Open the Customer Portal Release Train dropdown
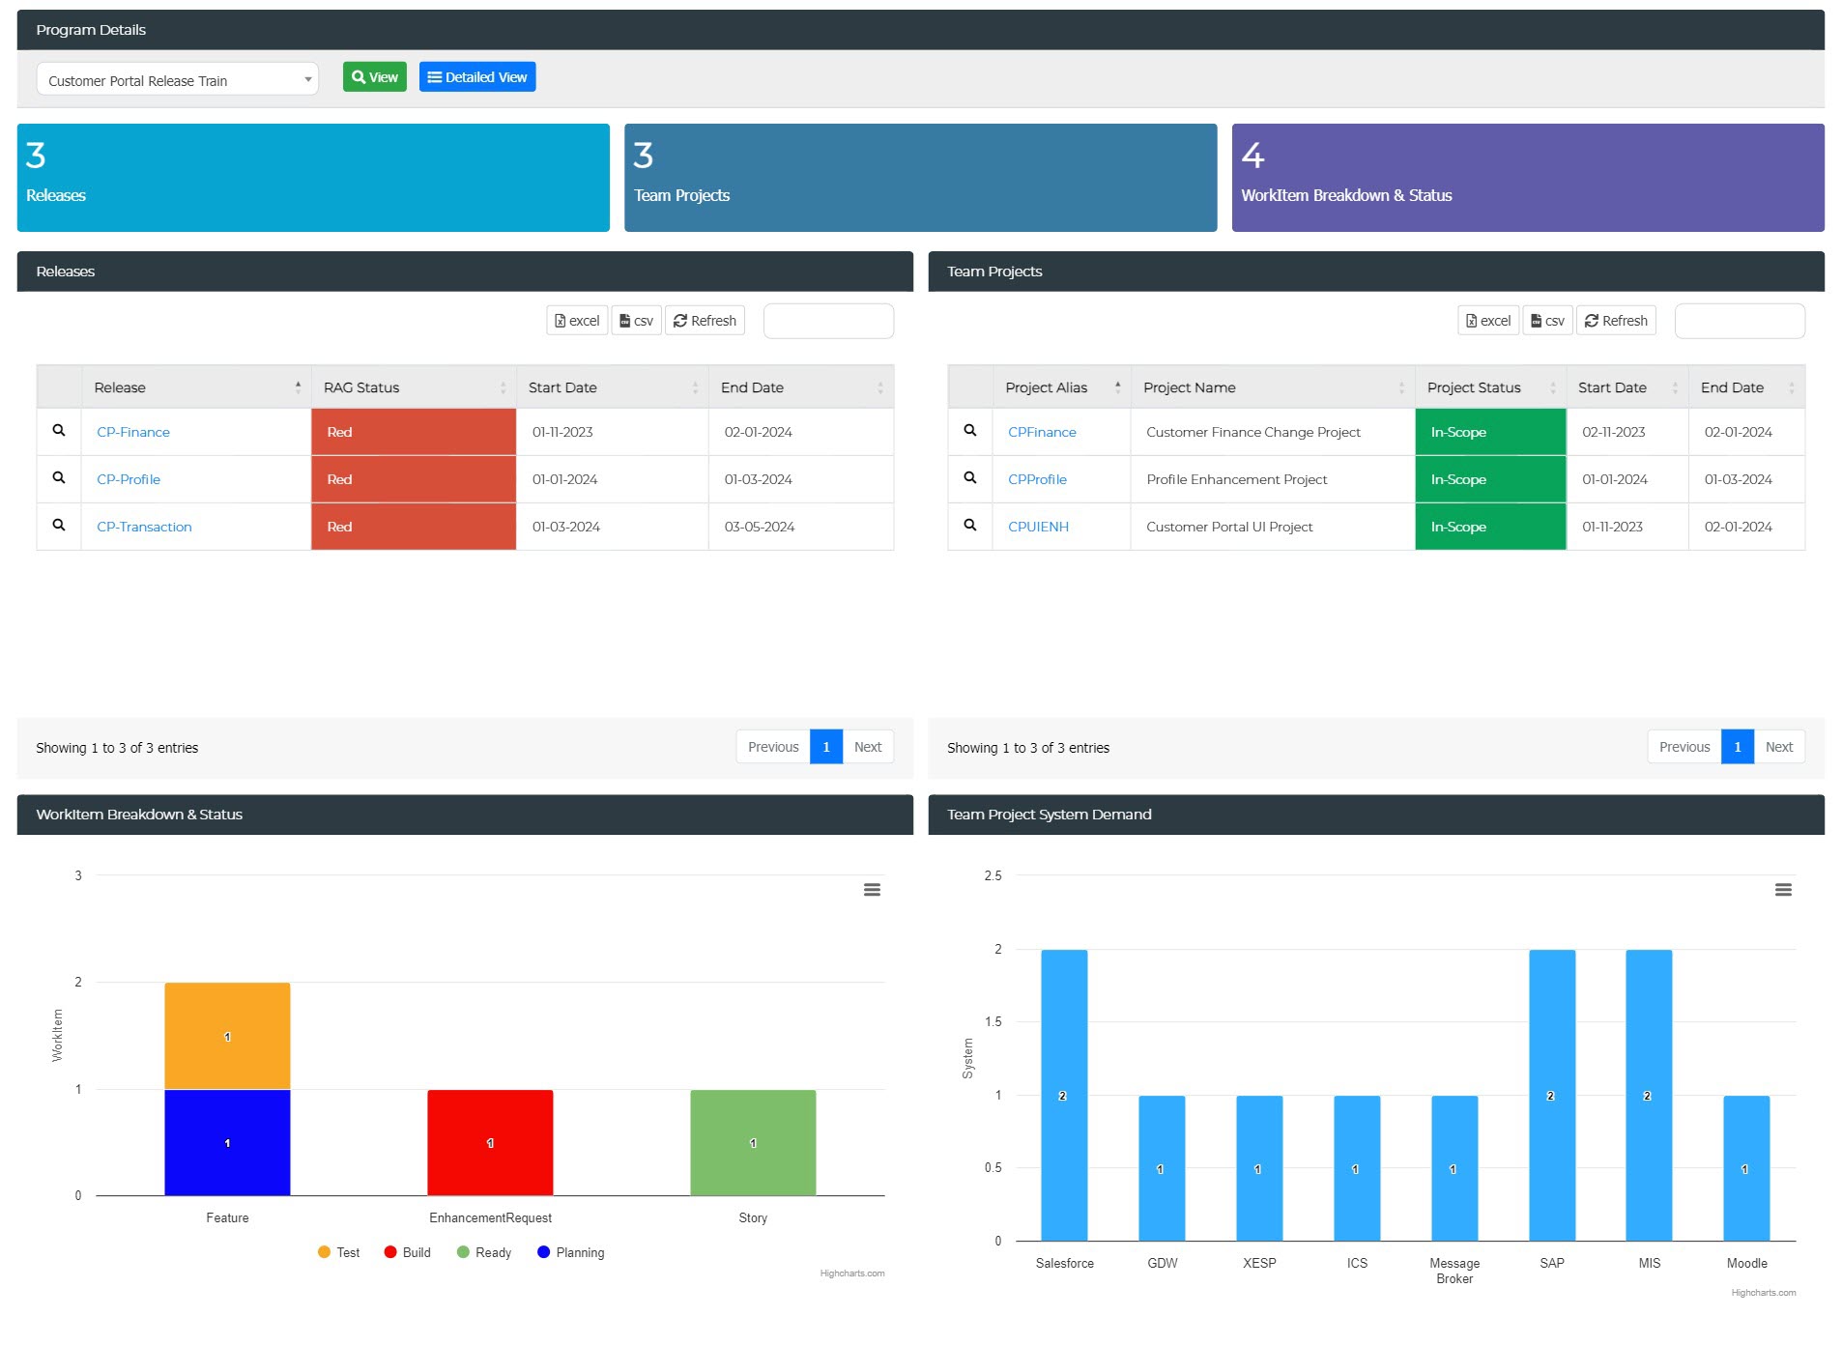This screenshot has width=1842, height=1345. 178,80
